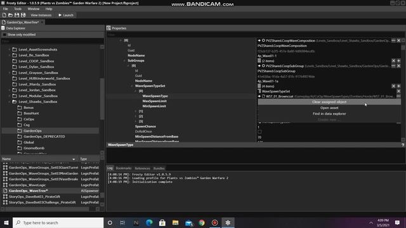Toggle the DoRollOnce checkbox
Viewport: 406px width, 228px height.
click(x=259, y=132)
